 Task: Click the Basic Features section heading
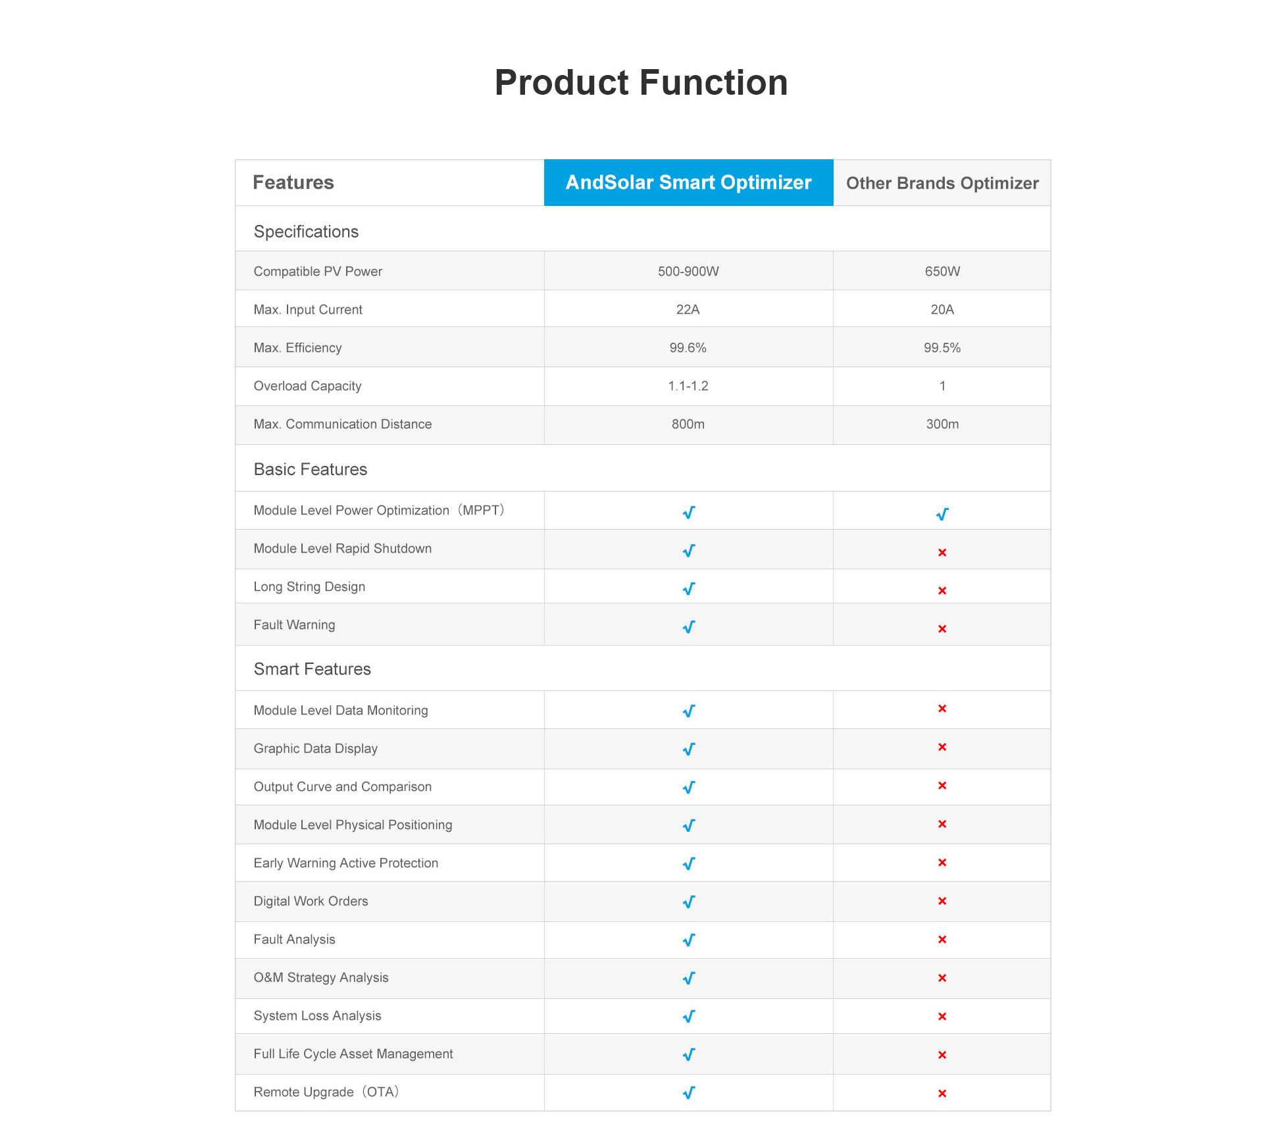(x=311, y=469)
